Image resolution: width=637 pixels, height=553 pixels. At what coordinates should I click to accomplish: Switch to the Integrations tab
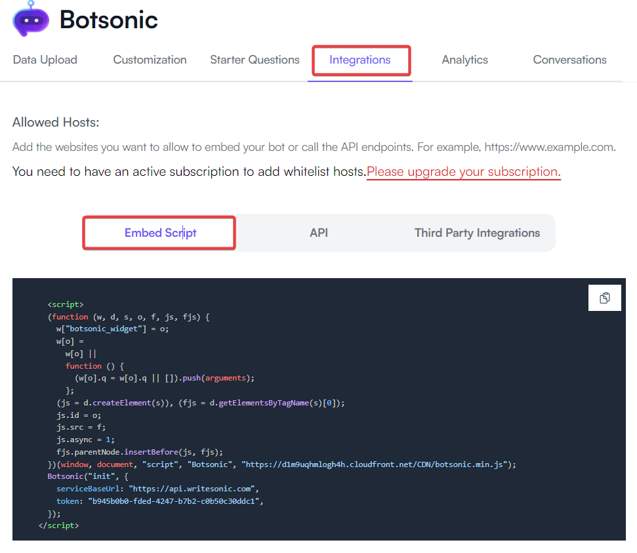pos(360,59)
